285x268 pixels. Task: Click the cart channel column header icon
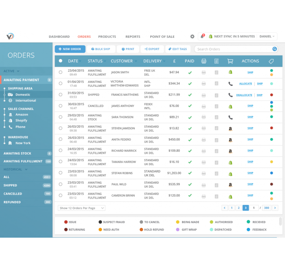click(230, 61)
